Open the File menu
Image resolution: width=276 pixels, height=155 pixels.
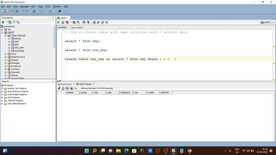tap(3, 6)
